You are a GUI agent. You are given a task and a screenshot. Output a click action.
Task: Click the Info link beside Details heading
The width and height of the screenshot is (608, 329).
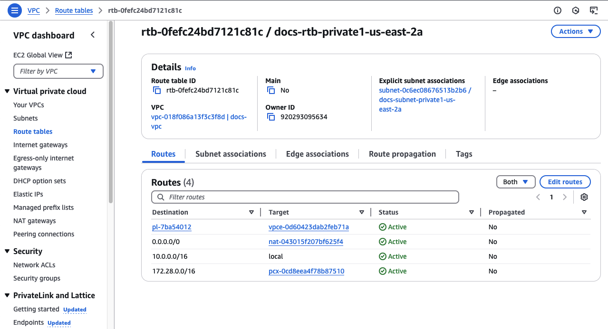(190, 68)
